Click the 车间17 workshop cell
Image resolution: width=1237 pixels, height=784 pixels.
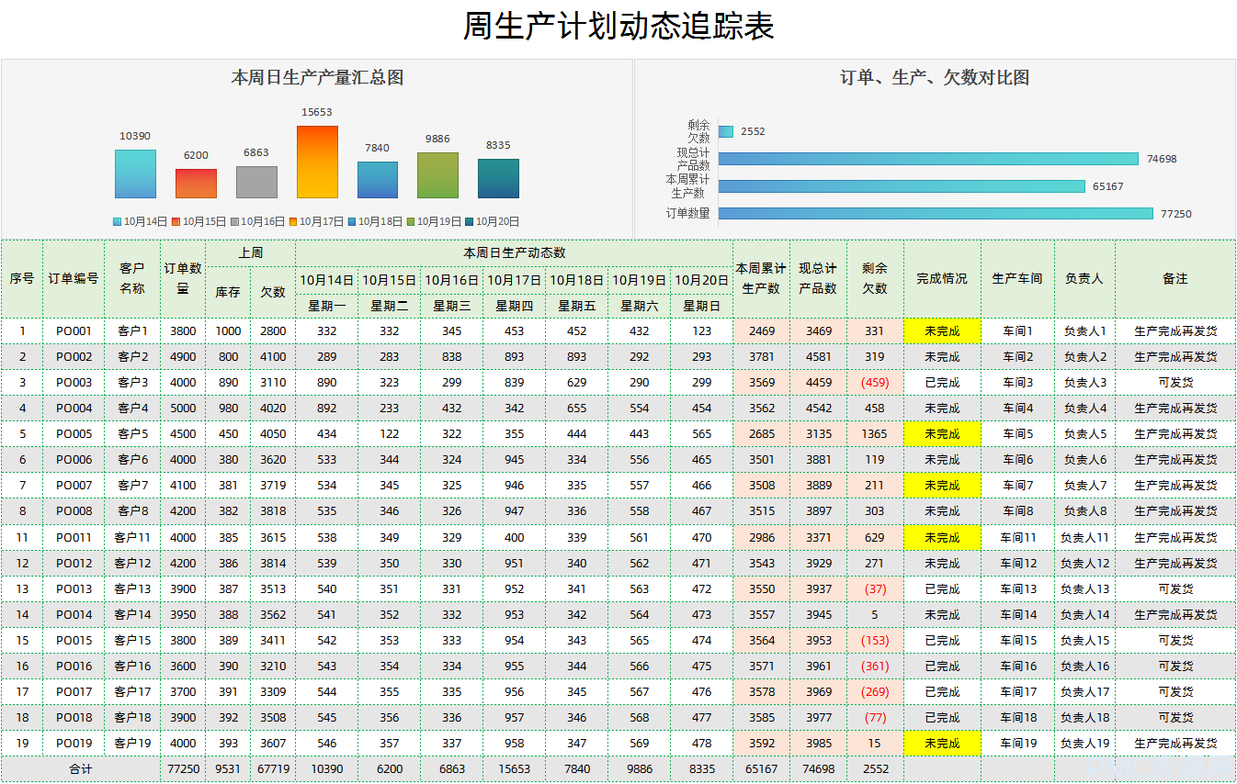point(1017,692)
